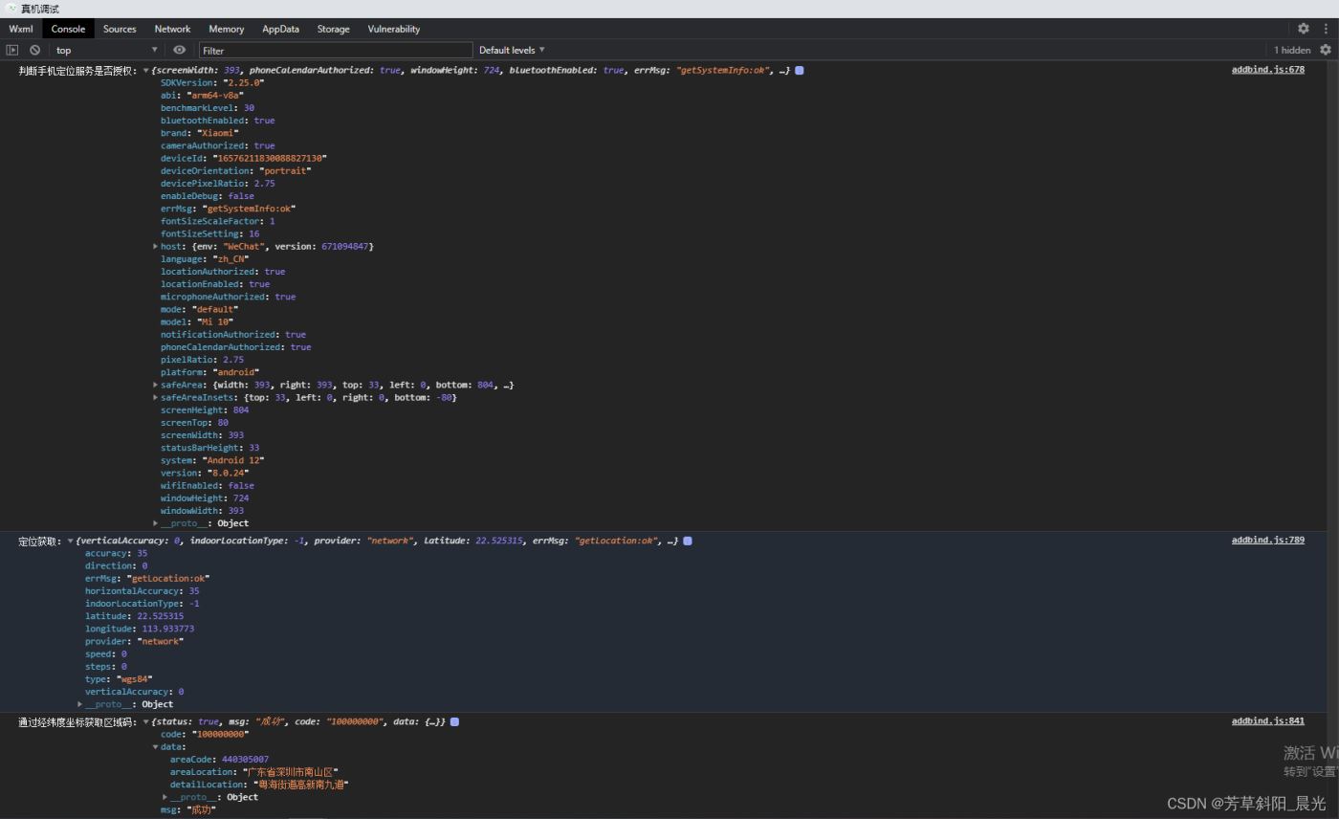Open the Storage tab
Viewport: 1339px width, 819px height.
[x=333, y=29]
